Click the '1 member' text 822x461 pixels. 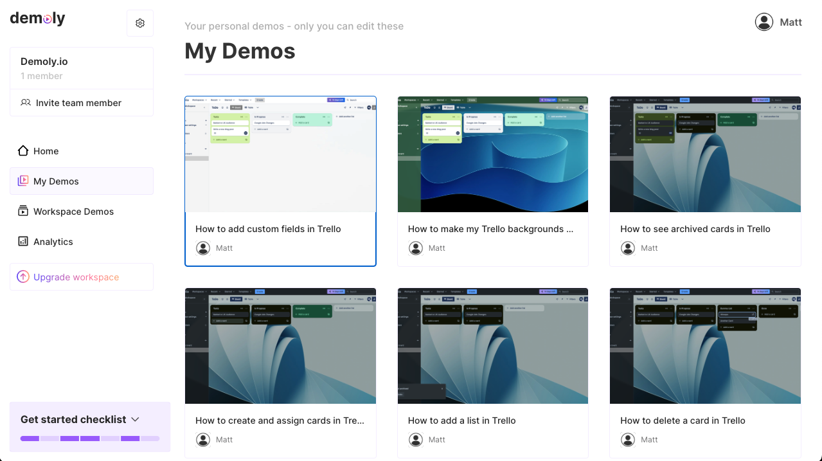42,76
